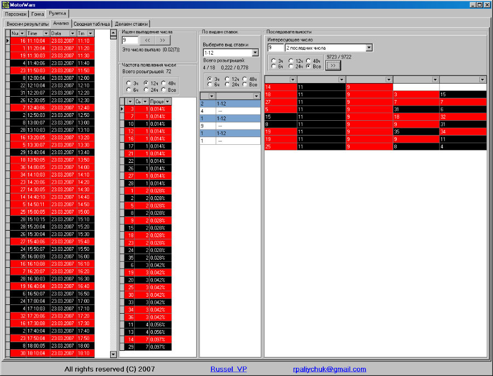
Task: Click the 'Это число выпало' result label
Action: pyautogui.click(x=151, y=50)
